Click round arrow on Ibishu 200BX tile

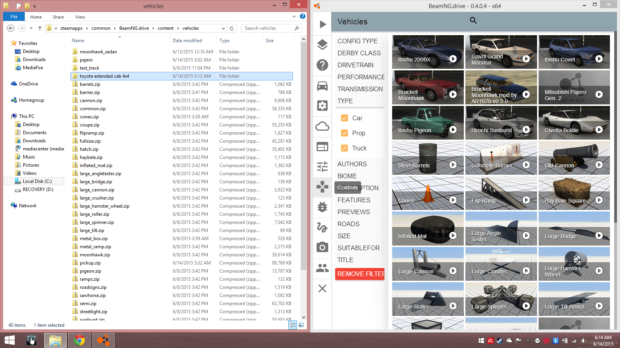pyautogui.click(x=453, y=59)
